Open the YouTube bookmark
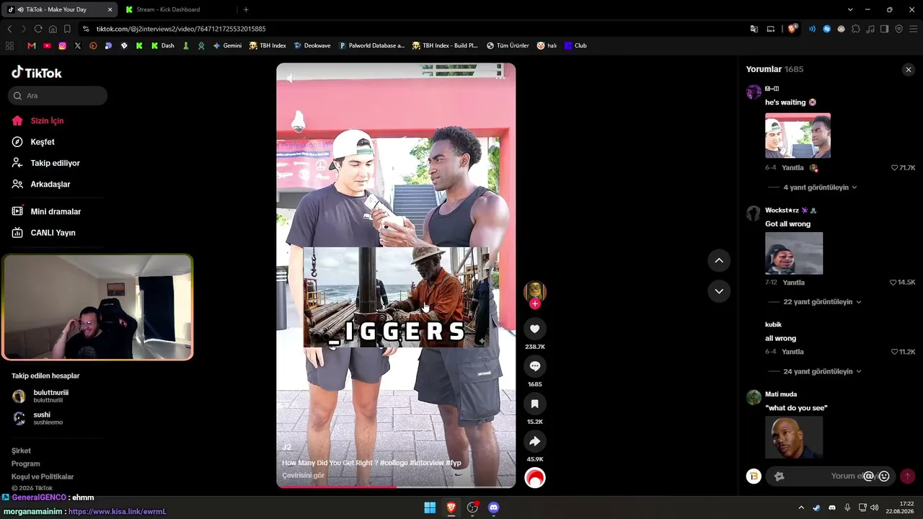923x519 pixels. point(47,45)
